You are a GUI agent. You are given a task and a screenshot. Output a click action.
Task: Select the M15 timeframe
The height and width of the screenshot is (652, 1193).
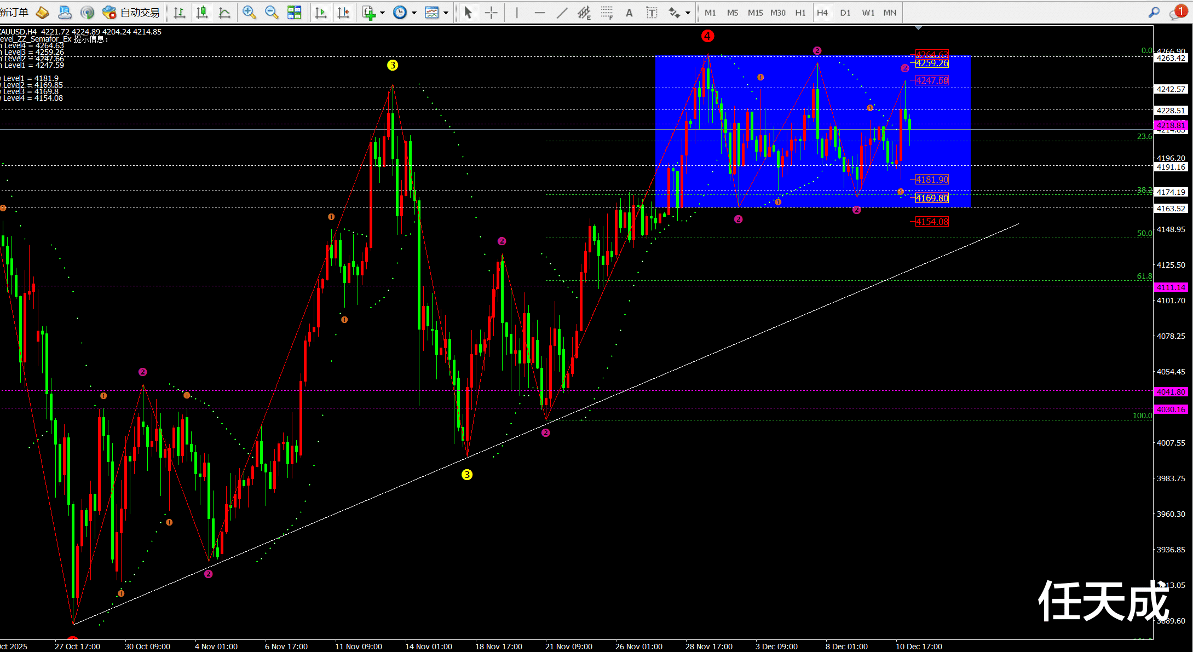tap(755, 13)
